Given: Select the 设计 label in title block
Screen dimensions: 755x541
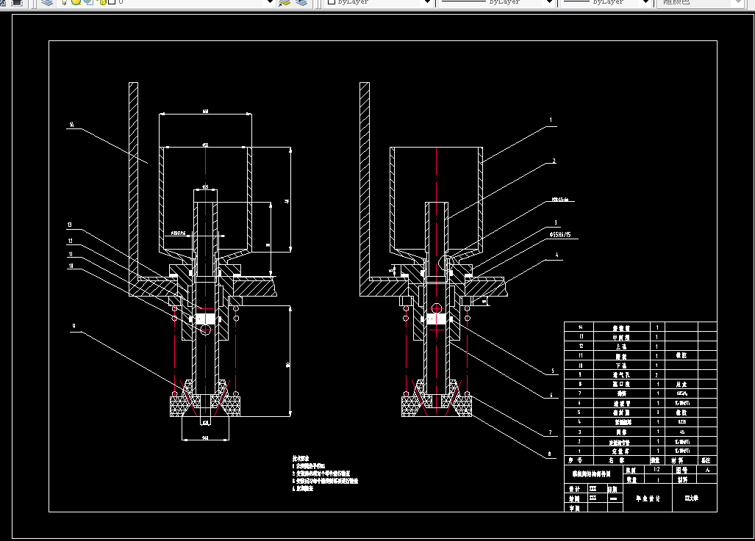Looking at the screenshot, I should pyautogui.click(x=574, y=489).
